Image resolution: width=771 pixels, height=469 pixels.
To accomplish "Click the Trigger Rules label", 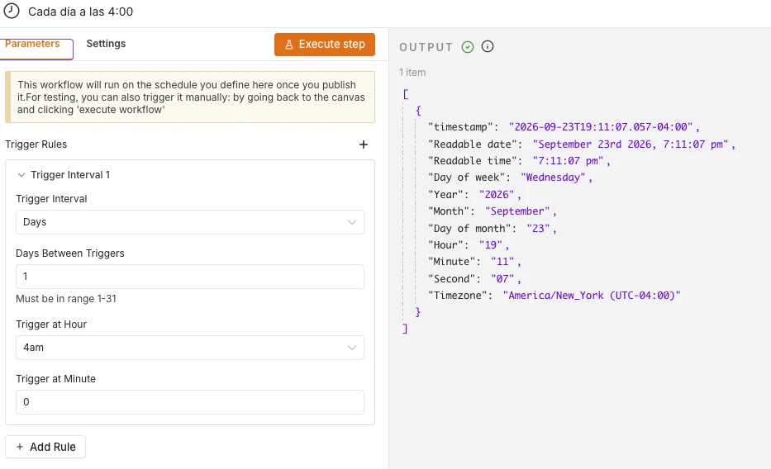I will [x=36, y=144].
